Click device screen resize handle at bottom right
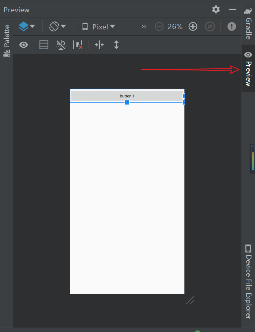This screenshot has height=332, width=255. 190,300
